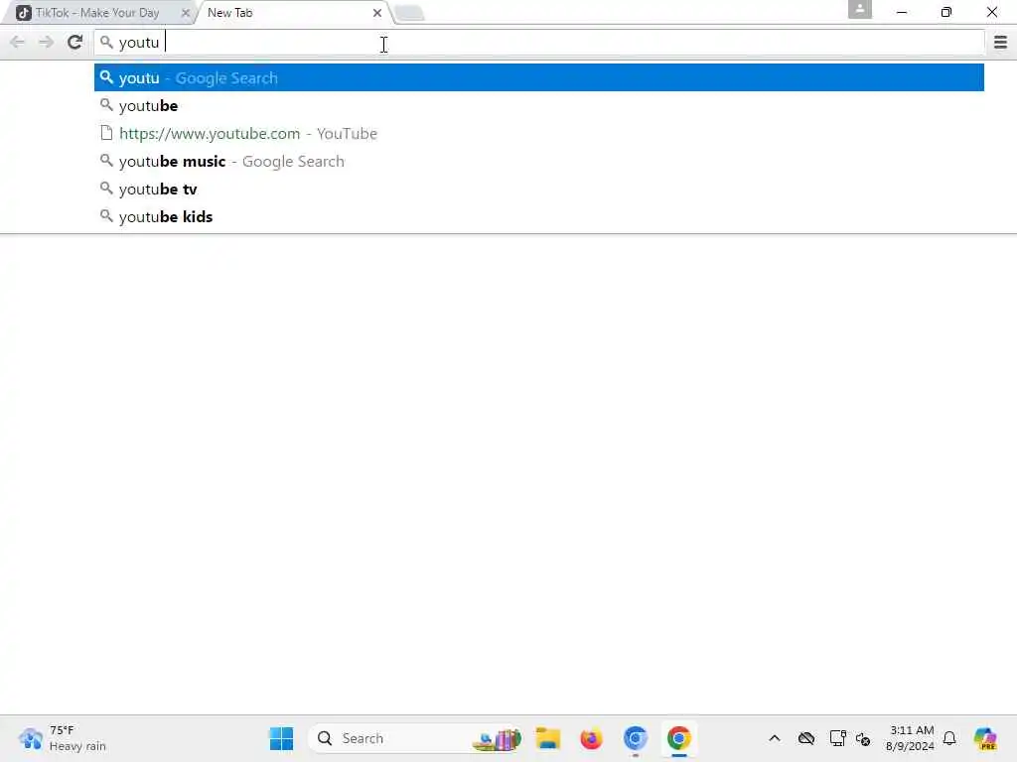This screenshot has width=1017, height=762.
Task: Switch to the TikTok - Make Your Day tab
Action: click(97, 13)
